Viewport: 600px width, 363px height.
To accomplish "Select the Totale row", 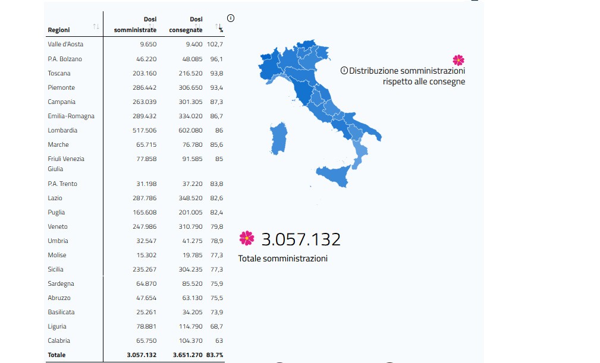I will pyautogui.click(x=135, y=355).
